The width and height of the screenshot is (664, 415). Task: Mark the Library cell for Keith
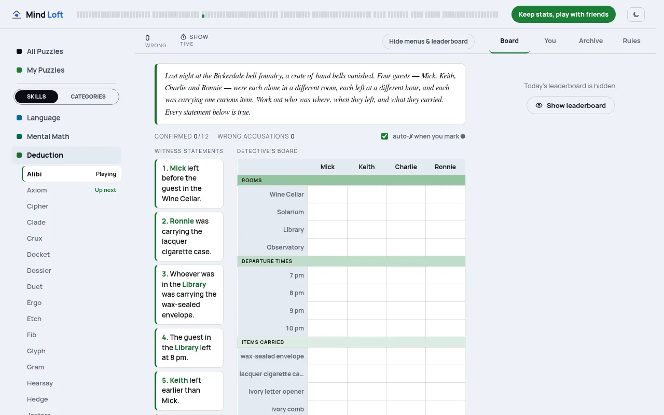click(x=367, y=230)
